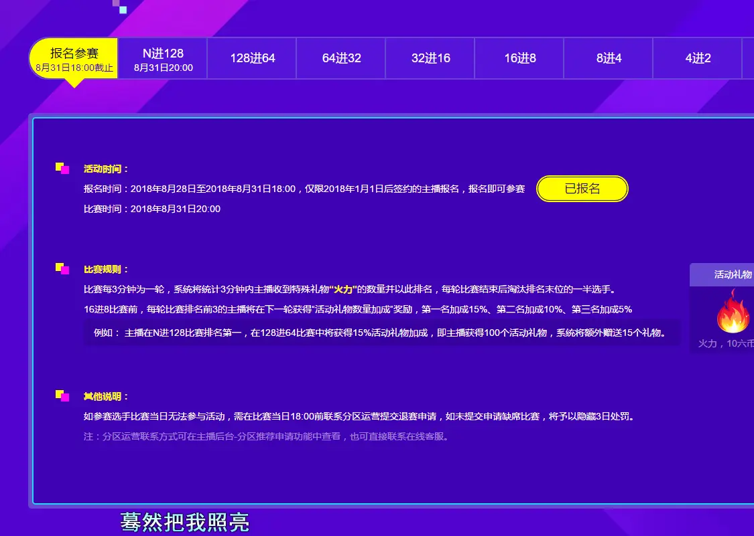Image resolution: width=754 pixels, height=536 pixels.
Task: Open the 32进16 round tab
Action: click(430, 59)
